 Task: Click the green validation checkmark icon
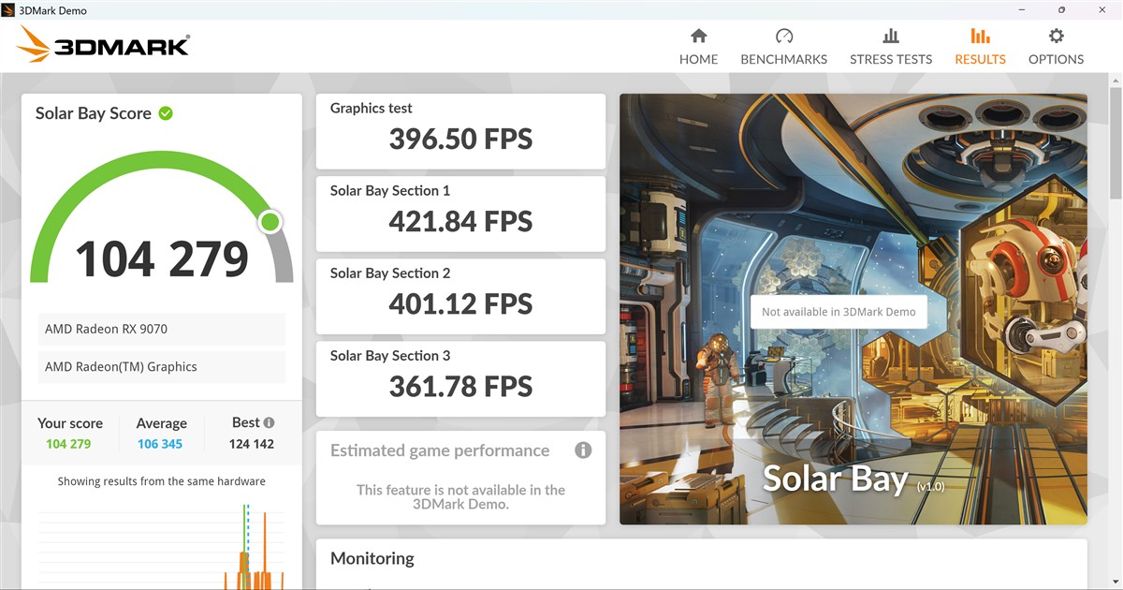point(166,113)
